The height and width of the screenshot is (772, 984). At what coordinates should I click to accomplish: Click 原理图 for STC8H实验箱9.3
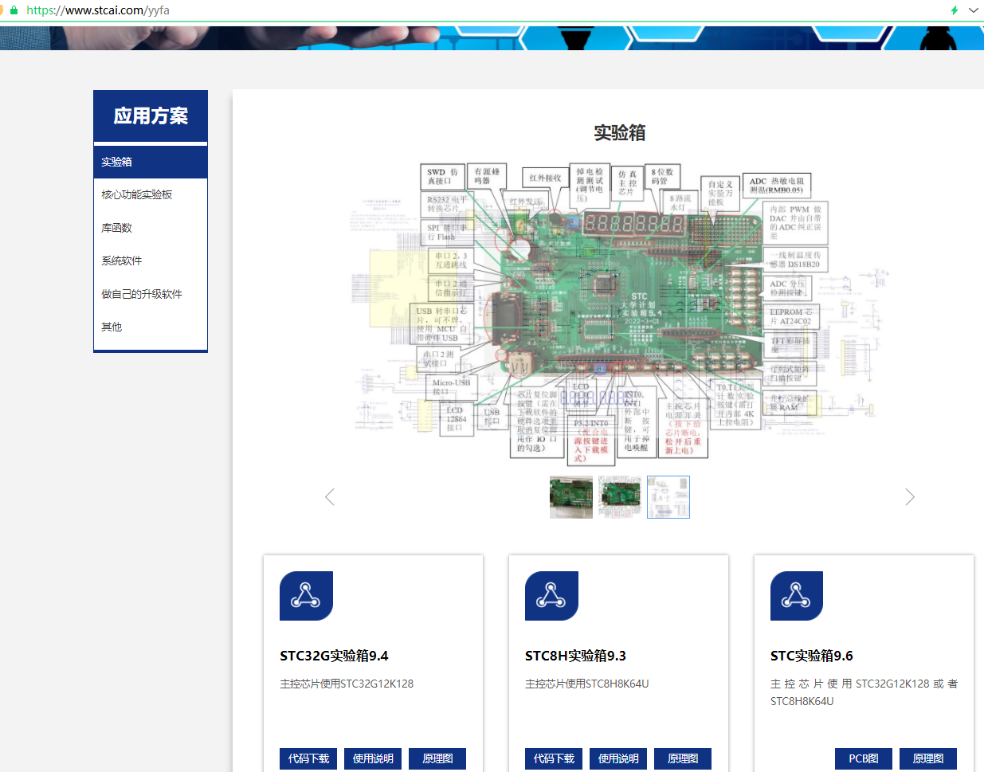(x=683, y=758)
